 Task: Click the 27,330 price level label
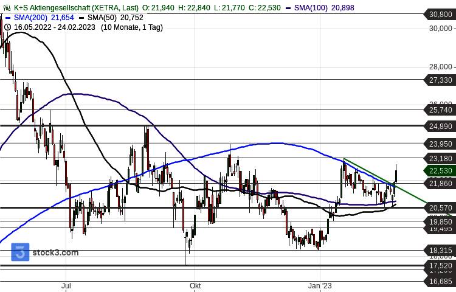click(440, 80)
